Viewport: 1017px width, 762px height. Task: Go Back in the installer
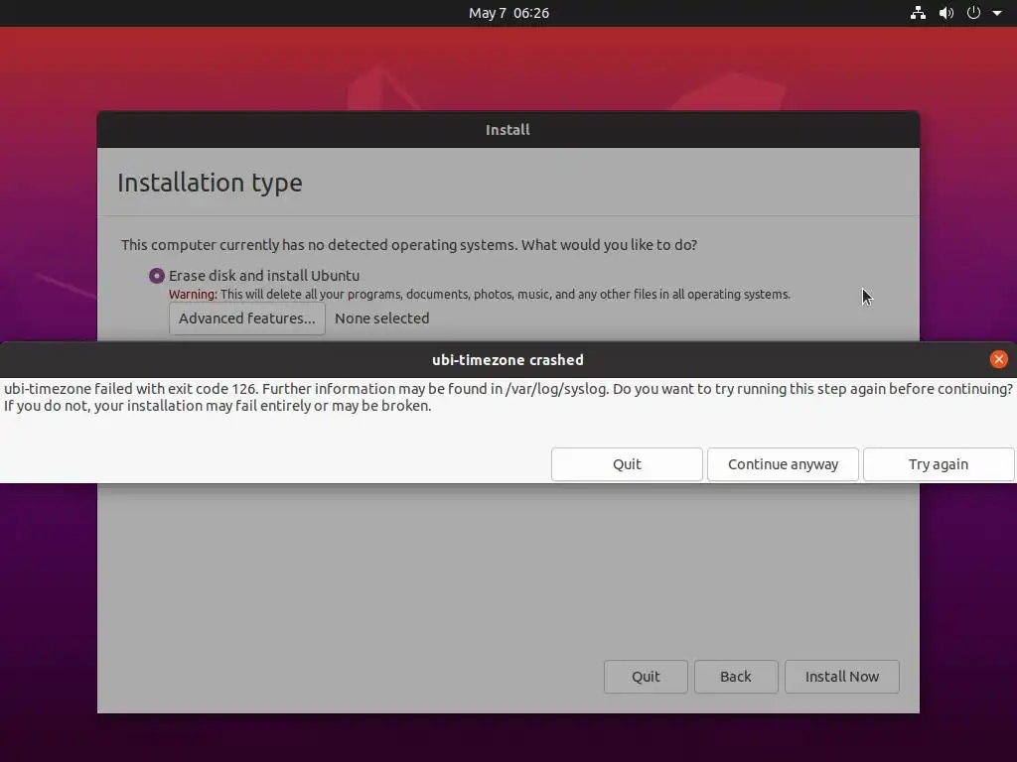click(x=736, y=677)
